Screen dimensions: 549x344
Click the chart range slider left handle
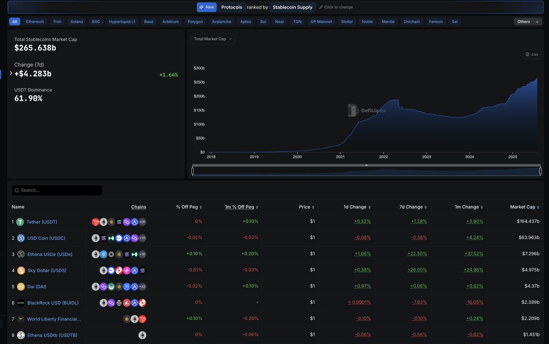tap(193, 171)
